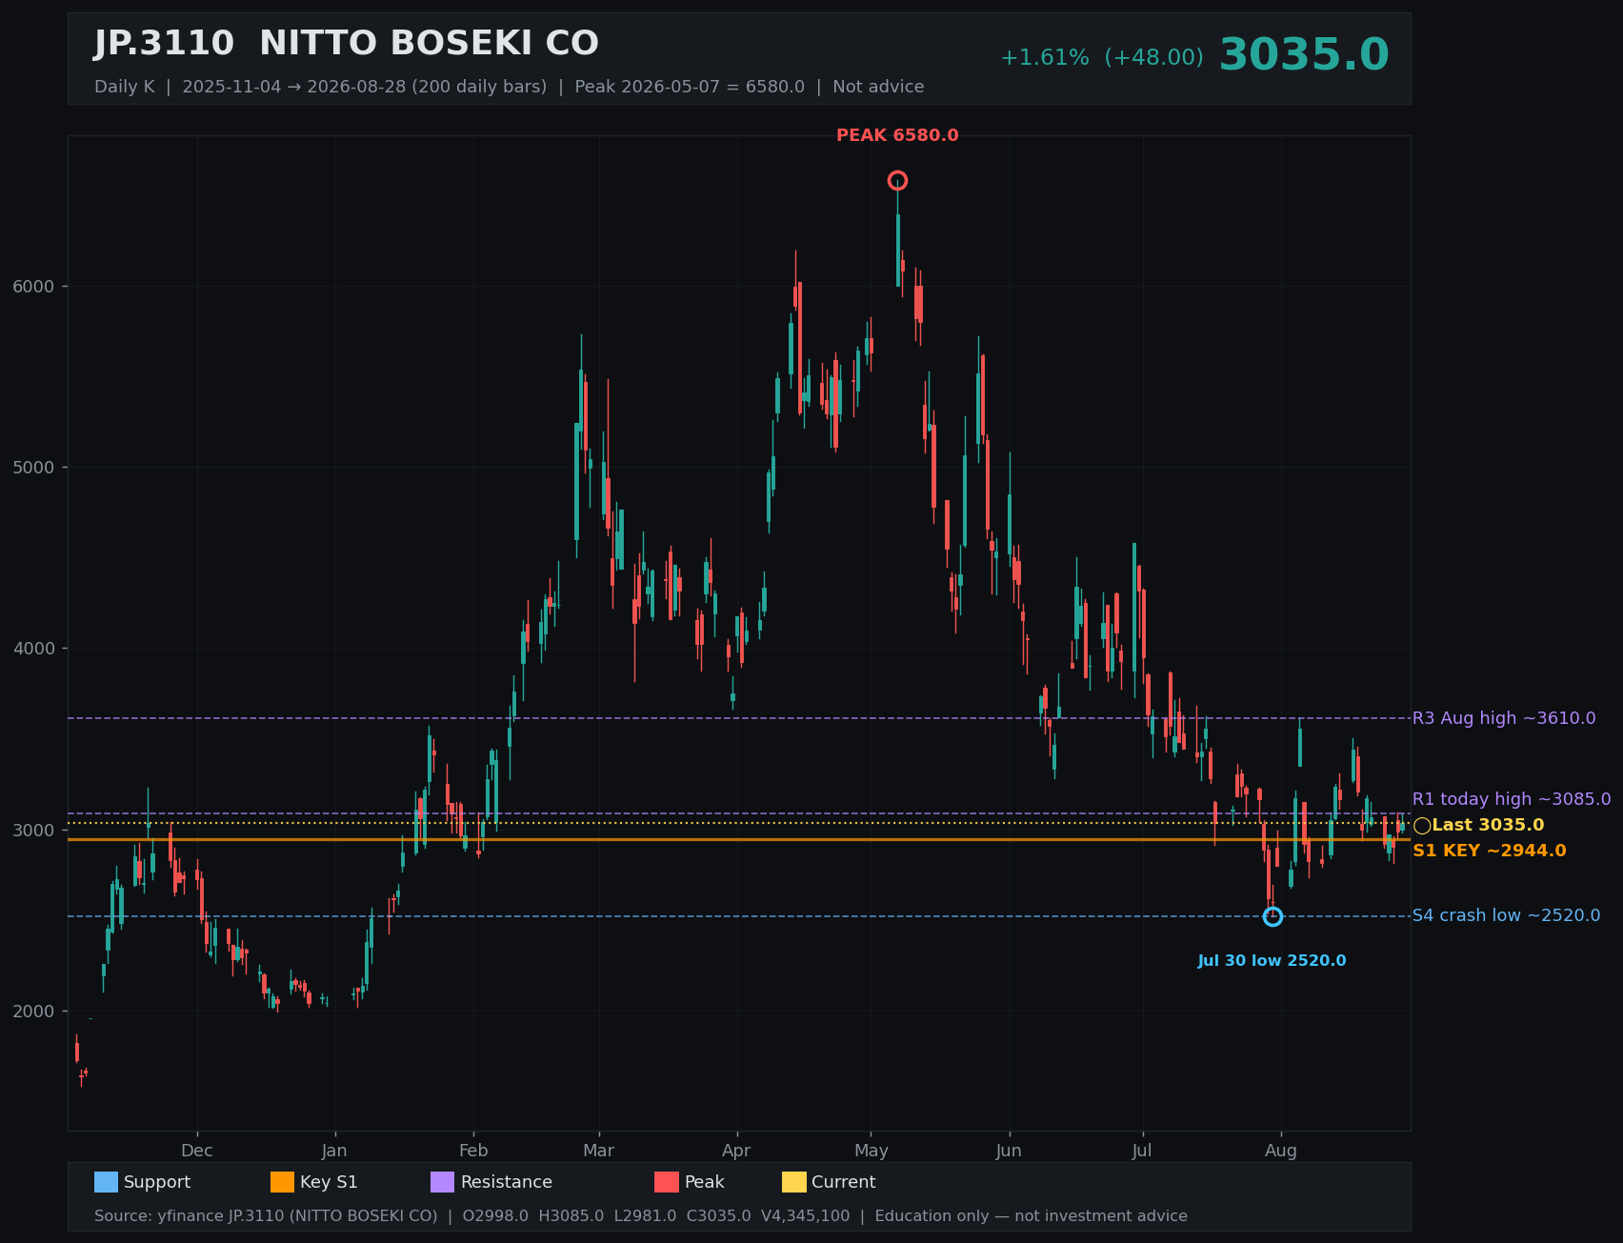Click 'Education only — not investment advice' footer note
This screenshot has height=1243, width=1623.
point(1032,1216)
